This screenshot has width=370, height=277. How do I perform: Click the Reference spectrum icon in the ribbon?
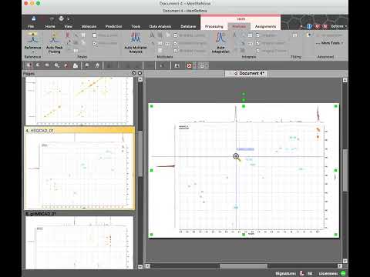point(32,38)
